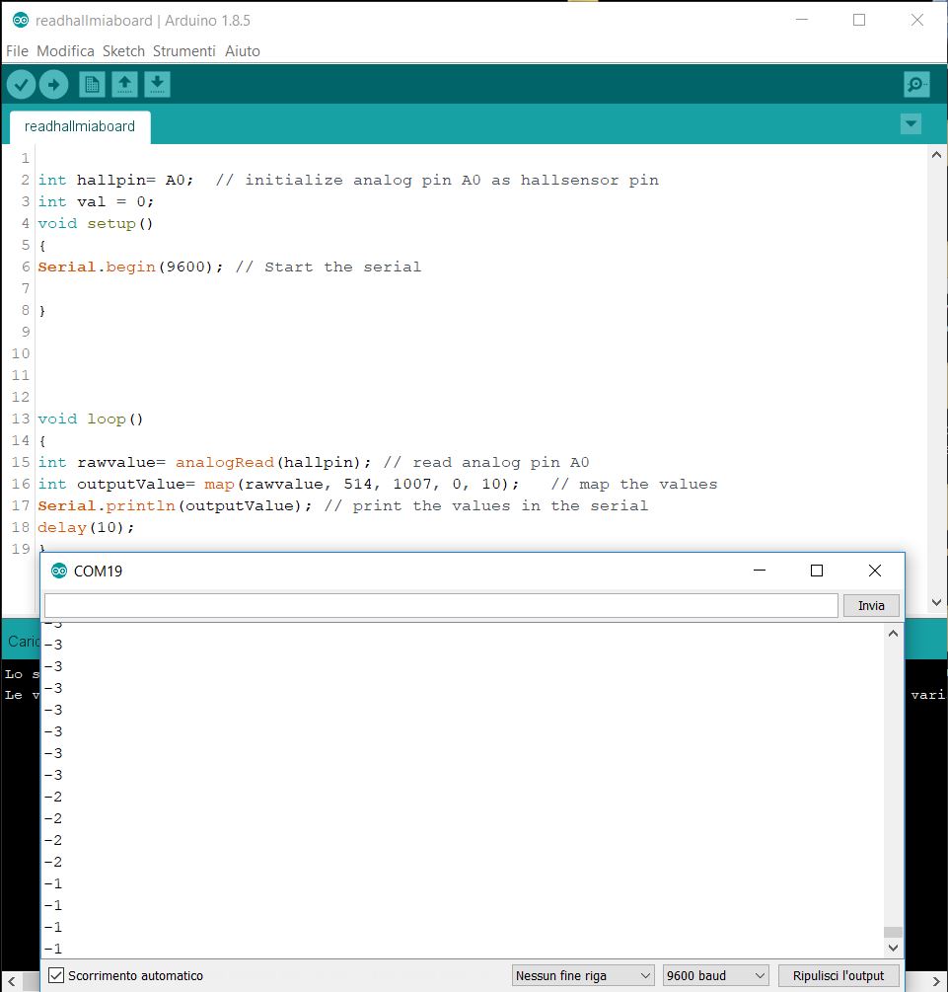Click the map(rawvalue, 514, 1007, 0, 10) line

pyautogui.click(x=378, y=484)
